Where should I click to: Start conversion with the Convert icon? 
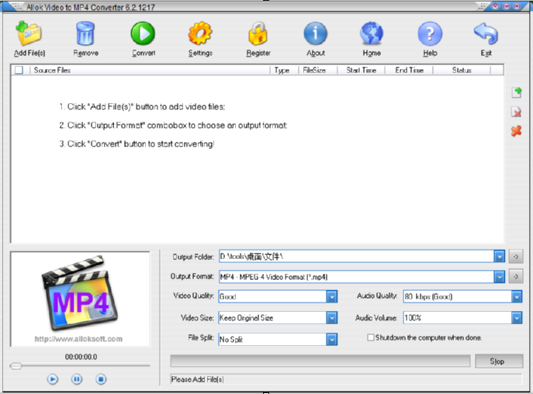click(x=143, y=33)
